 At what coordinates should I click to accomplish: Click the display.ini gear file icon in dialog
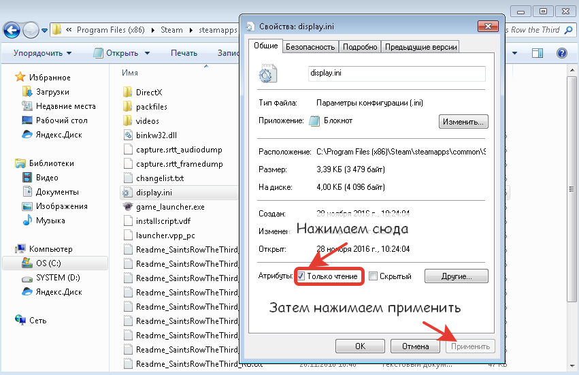267,74
